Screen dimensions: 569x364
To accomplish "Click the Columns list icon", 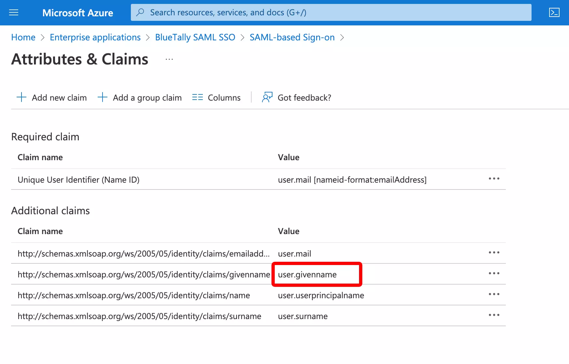I will point(198,97).
